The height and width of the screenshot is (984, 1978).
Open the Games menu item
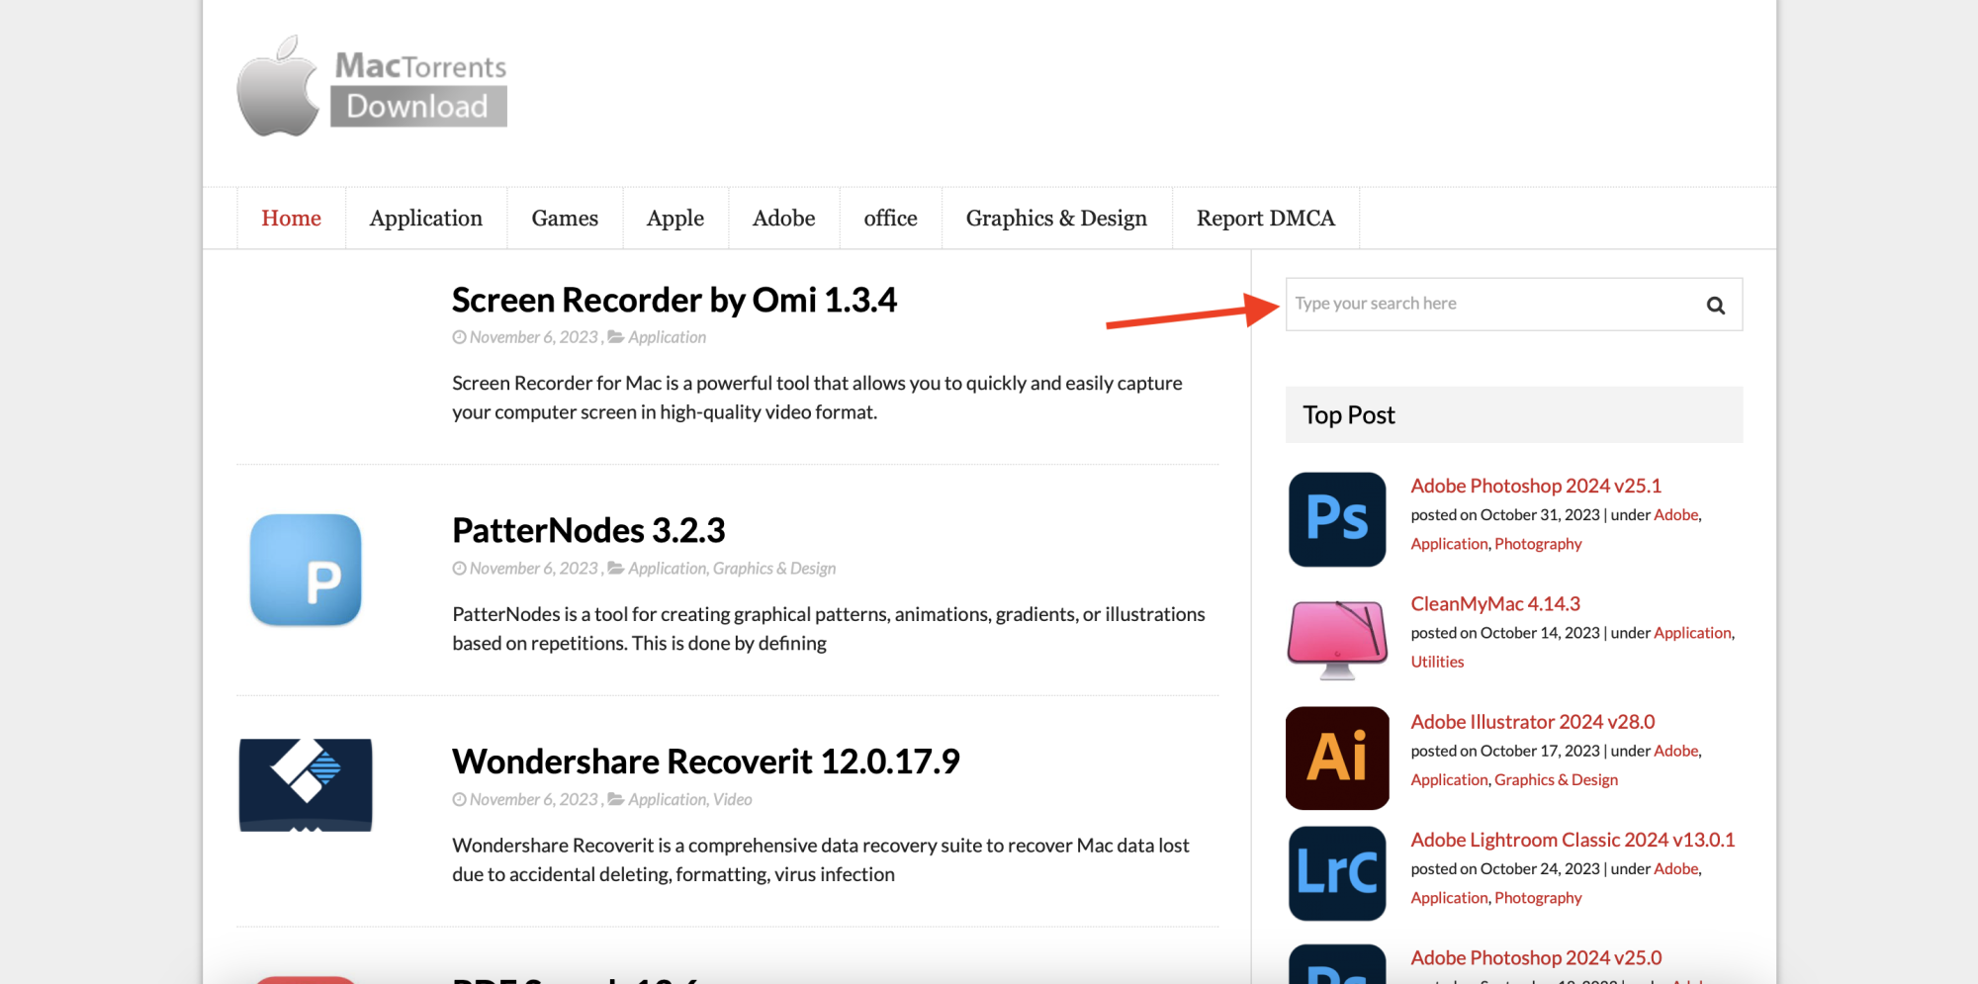(565, 218)
